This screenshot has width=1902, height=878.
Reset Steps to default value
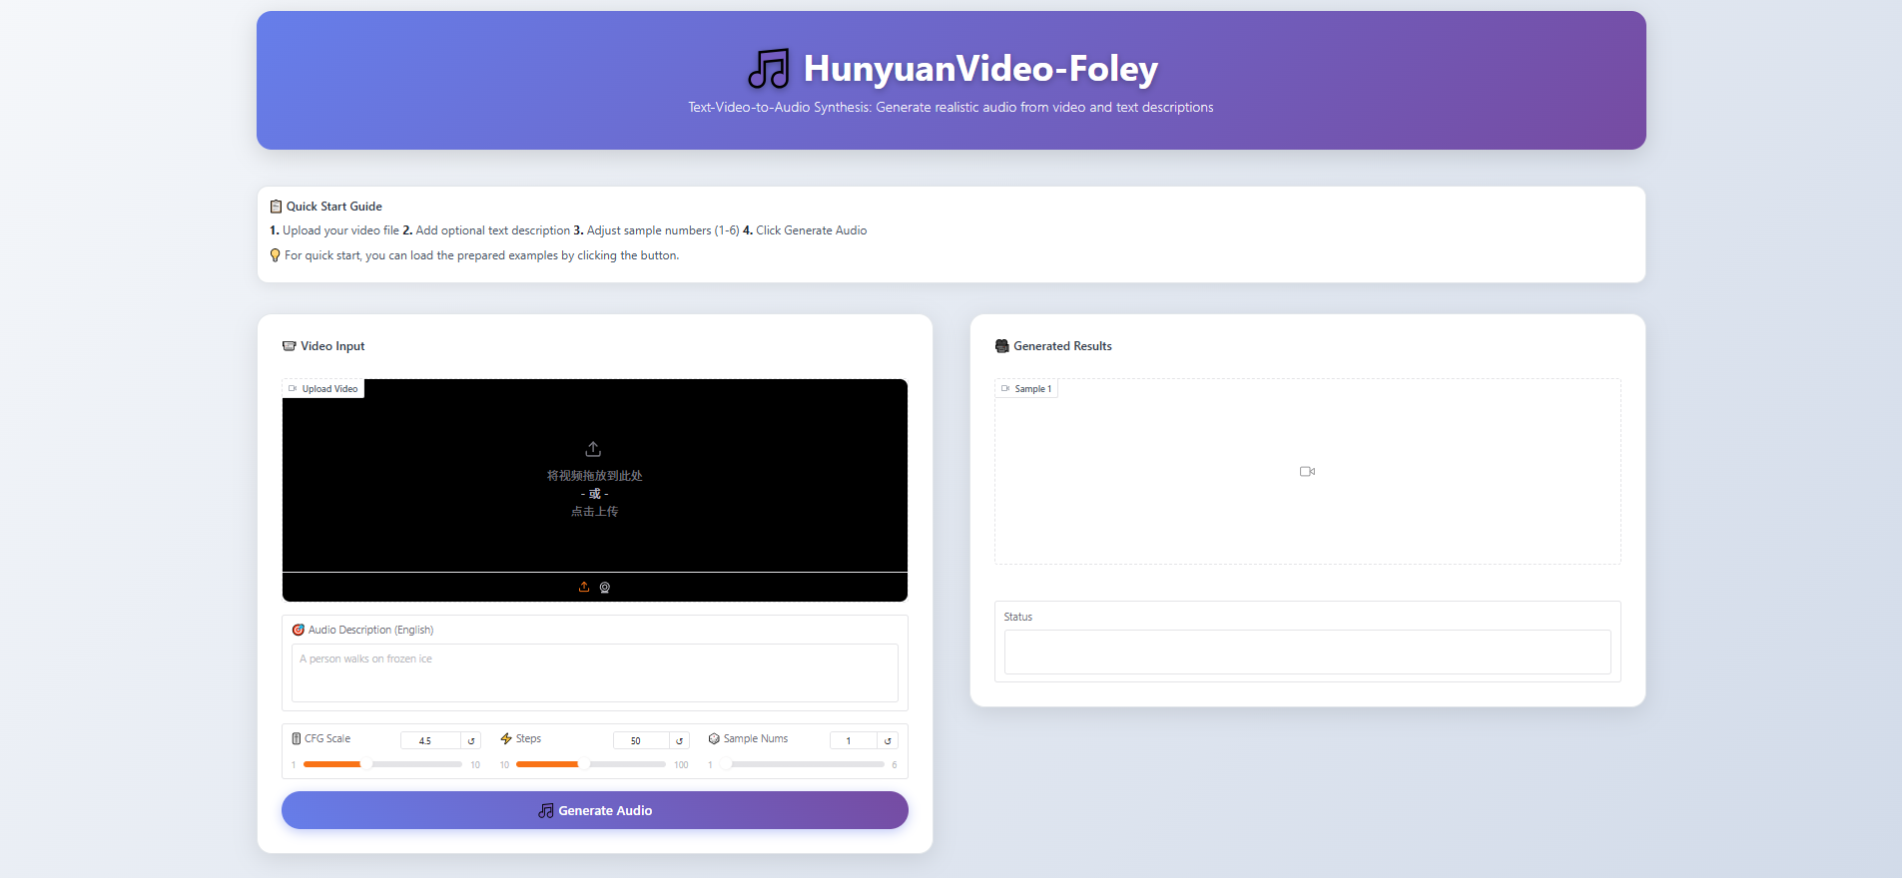(x=680, y=740)
